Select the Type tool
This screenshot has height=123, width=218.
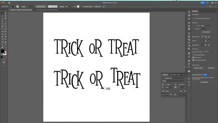point(2,21)
